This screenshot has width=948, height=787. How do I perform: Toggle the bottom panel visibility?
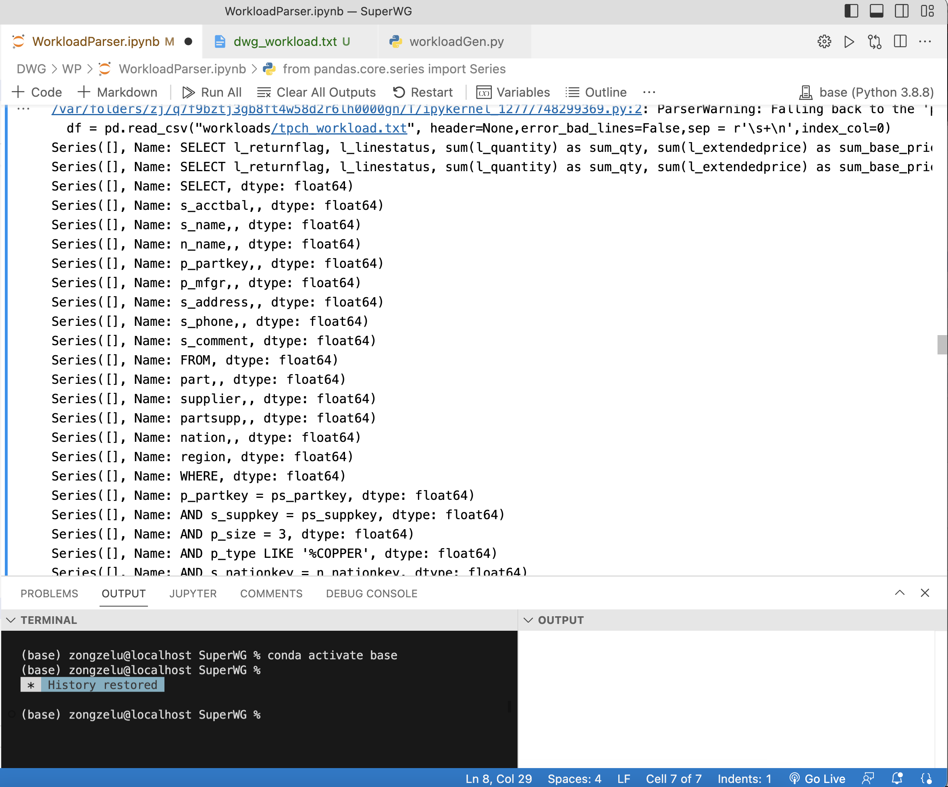click(x=876, y=11)
